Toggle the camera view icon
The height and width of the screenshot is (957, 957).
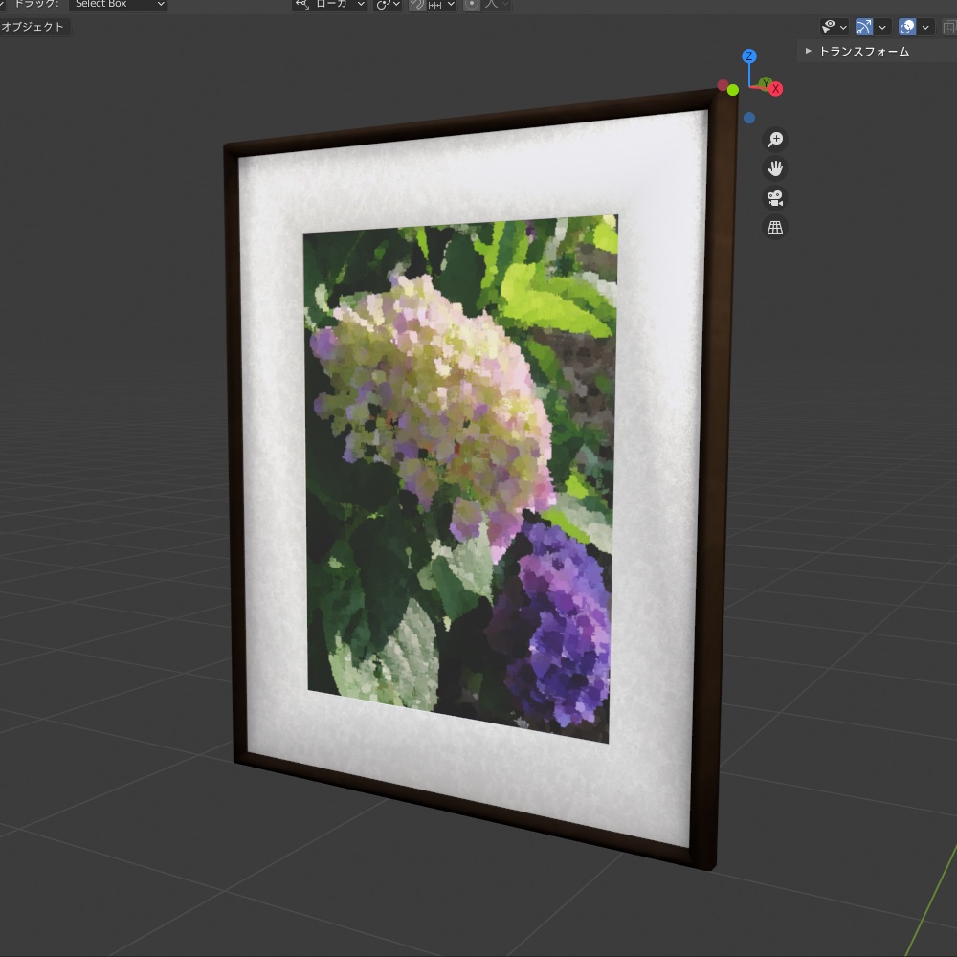(773, 198)
